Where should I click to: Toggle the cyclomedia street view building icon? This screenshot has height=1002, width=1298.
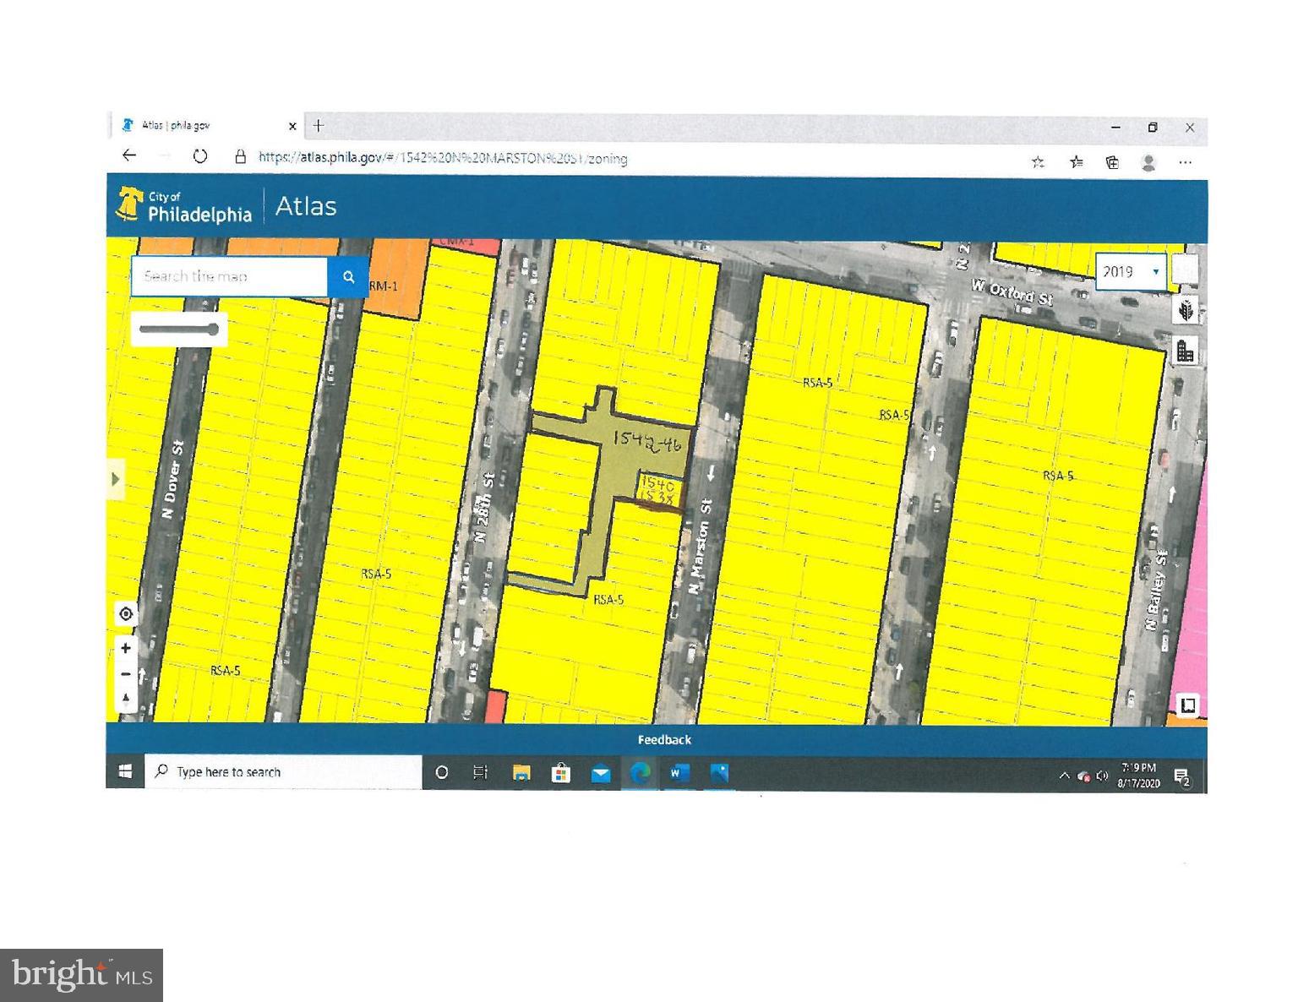(x=1186, y=351)
